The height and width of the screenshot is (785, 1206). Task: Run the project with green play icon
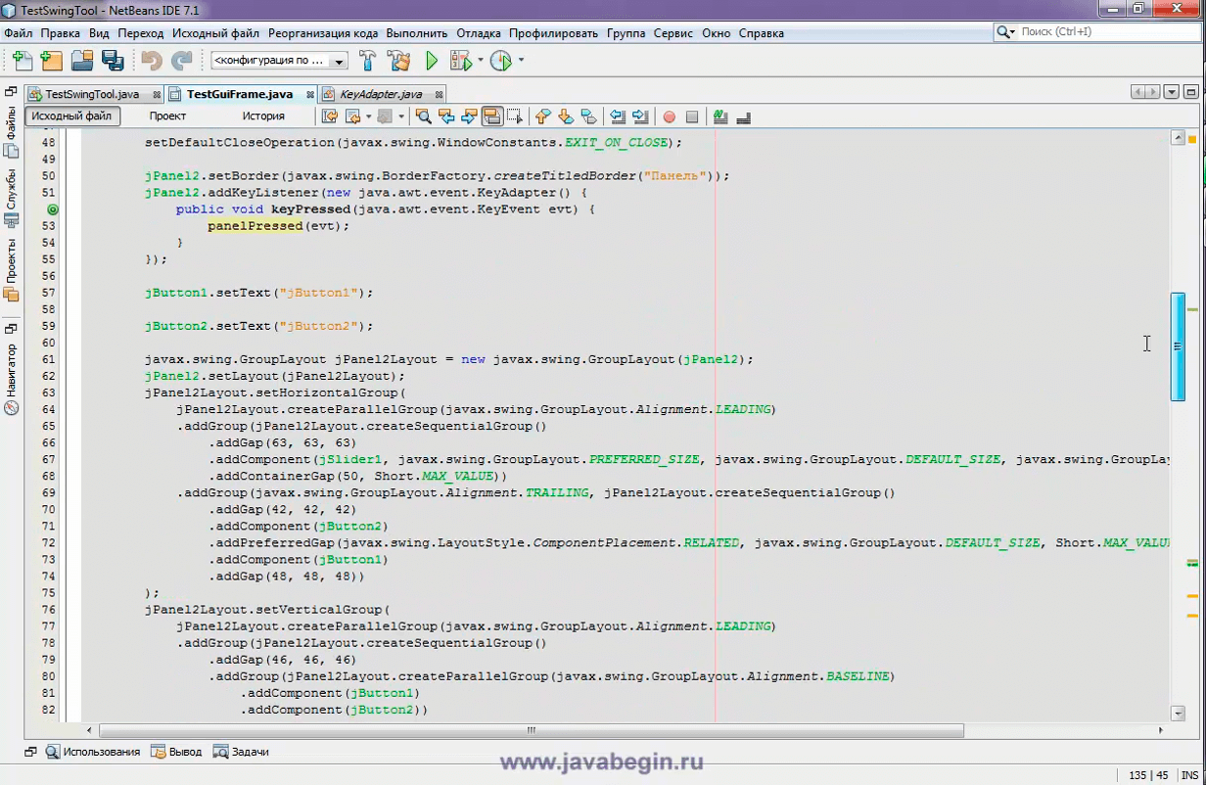(432, 61)
